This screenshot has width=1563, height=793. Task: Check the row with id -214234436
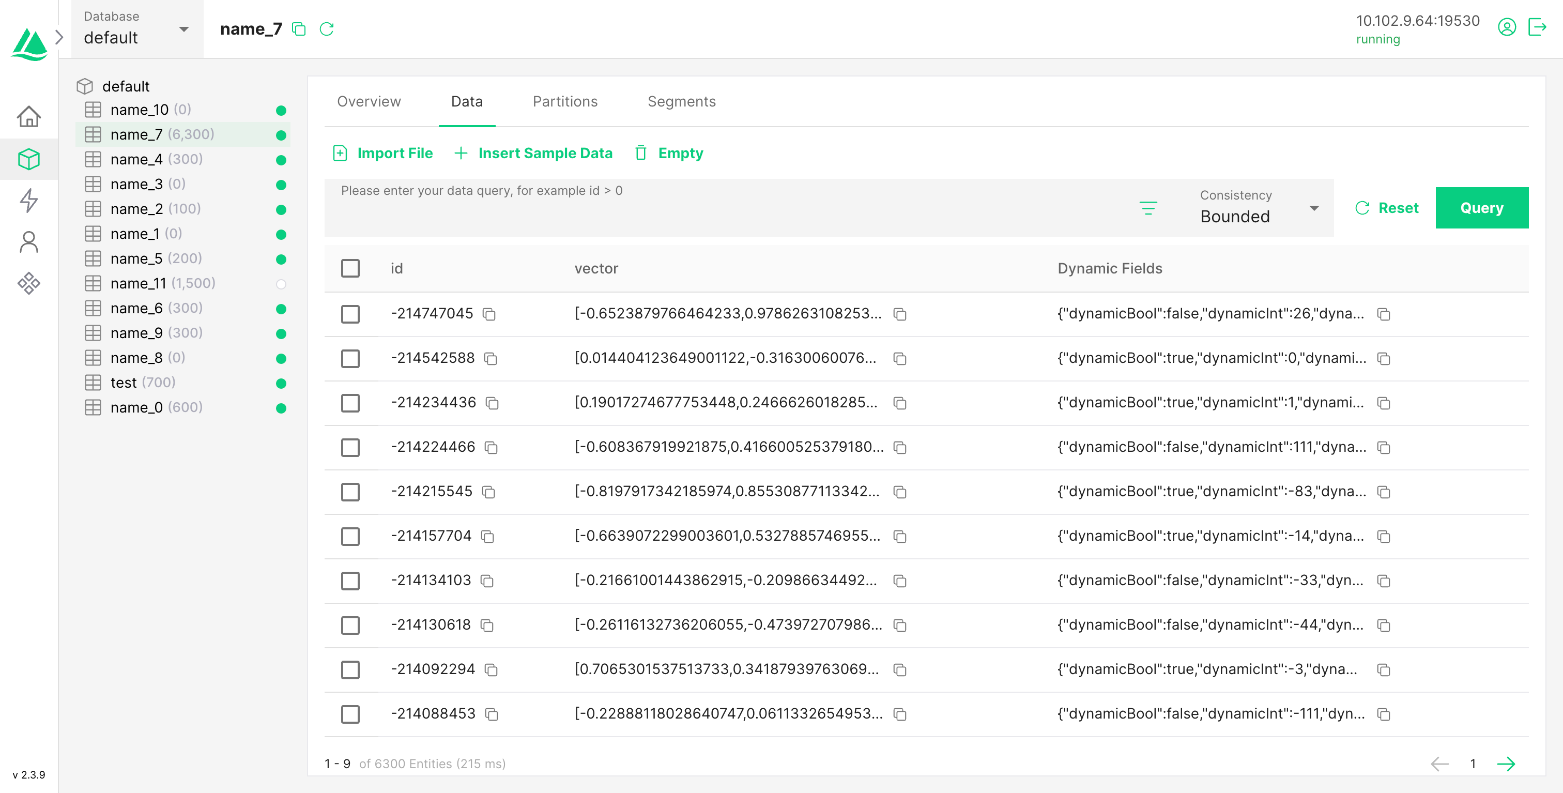pyautogui.click(x=350, y=403)
